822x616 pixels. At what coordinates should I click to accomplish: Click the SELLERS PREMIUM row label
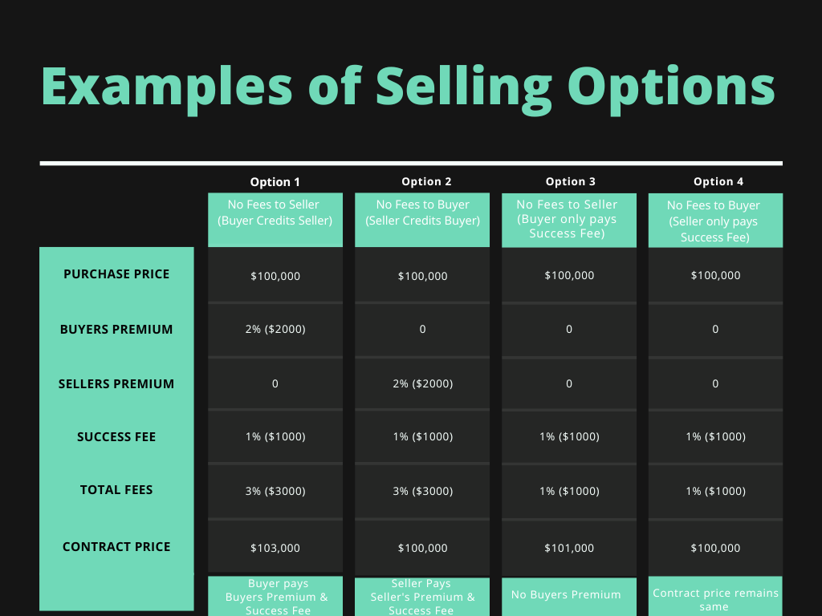pos(116,384)
